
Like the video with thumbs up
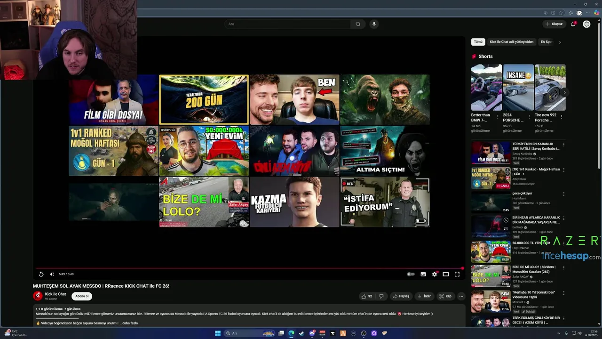[x=366, y=296]
